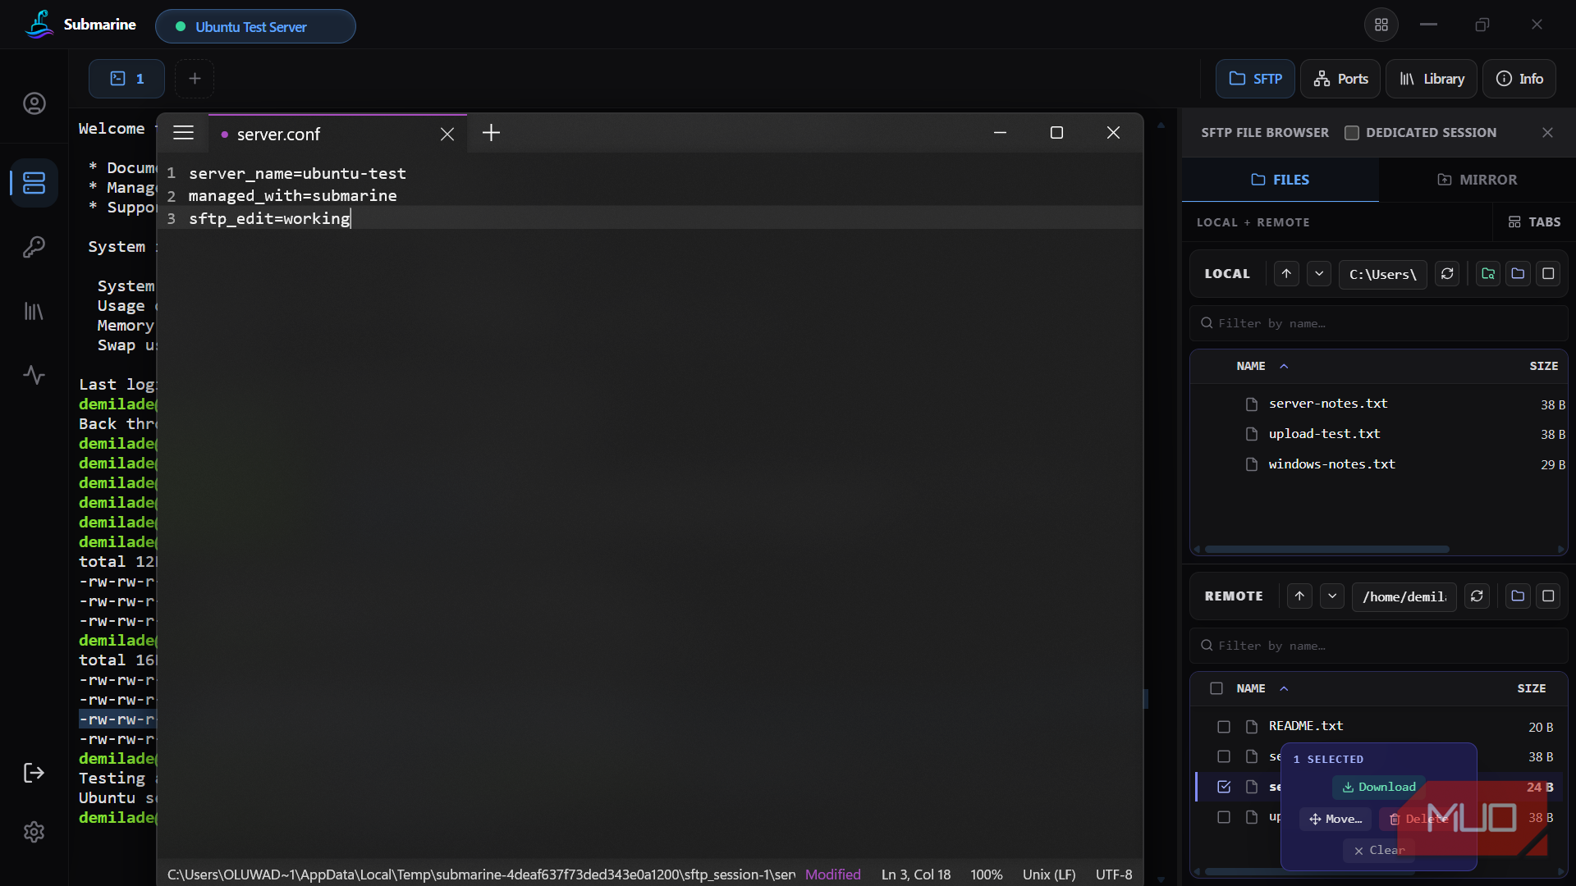The image size is (1576, 886).
Task: Click the logout icon in the sidebar
Action: click(x=34, y=773)
